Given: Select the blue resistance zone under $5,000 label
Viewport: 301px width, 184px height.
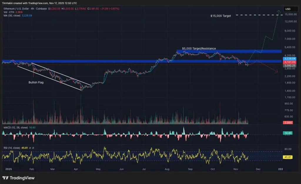Looking at the screenshot, I should click(x=229, y=51).
